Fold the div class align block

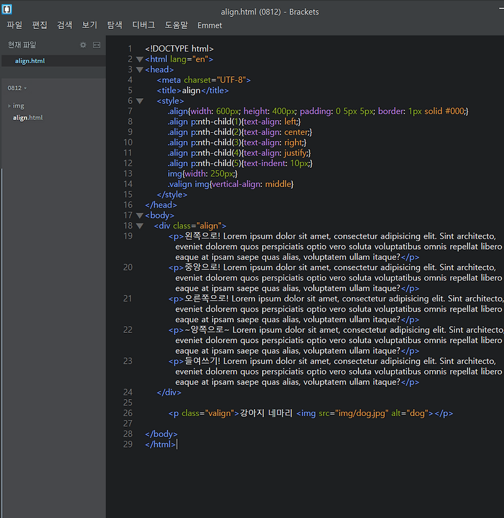click(x=139, y=226)
